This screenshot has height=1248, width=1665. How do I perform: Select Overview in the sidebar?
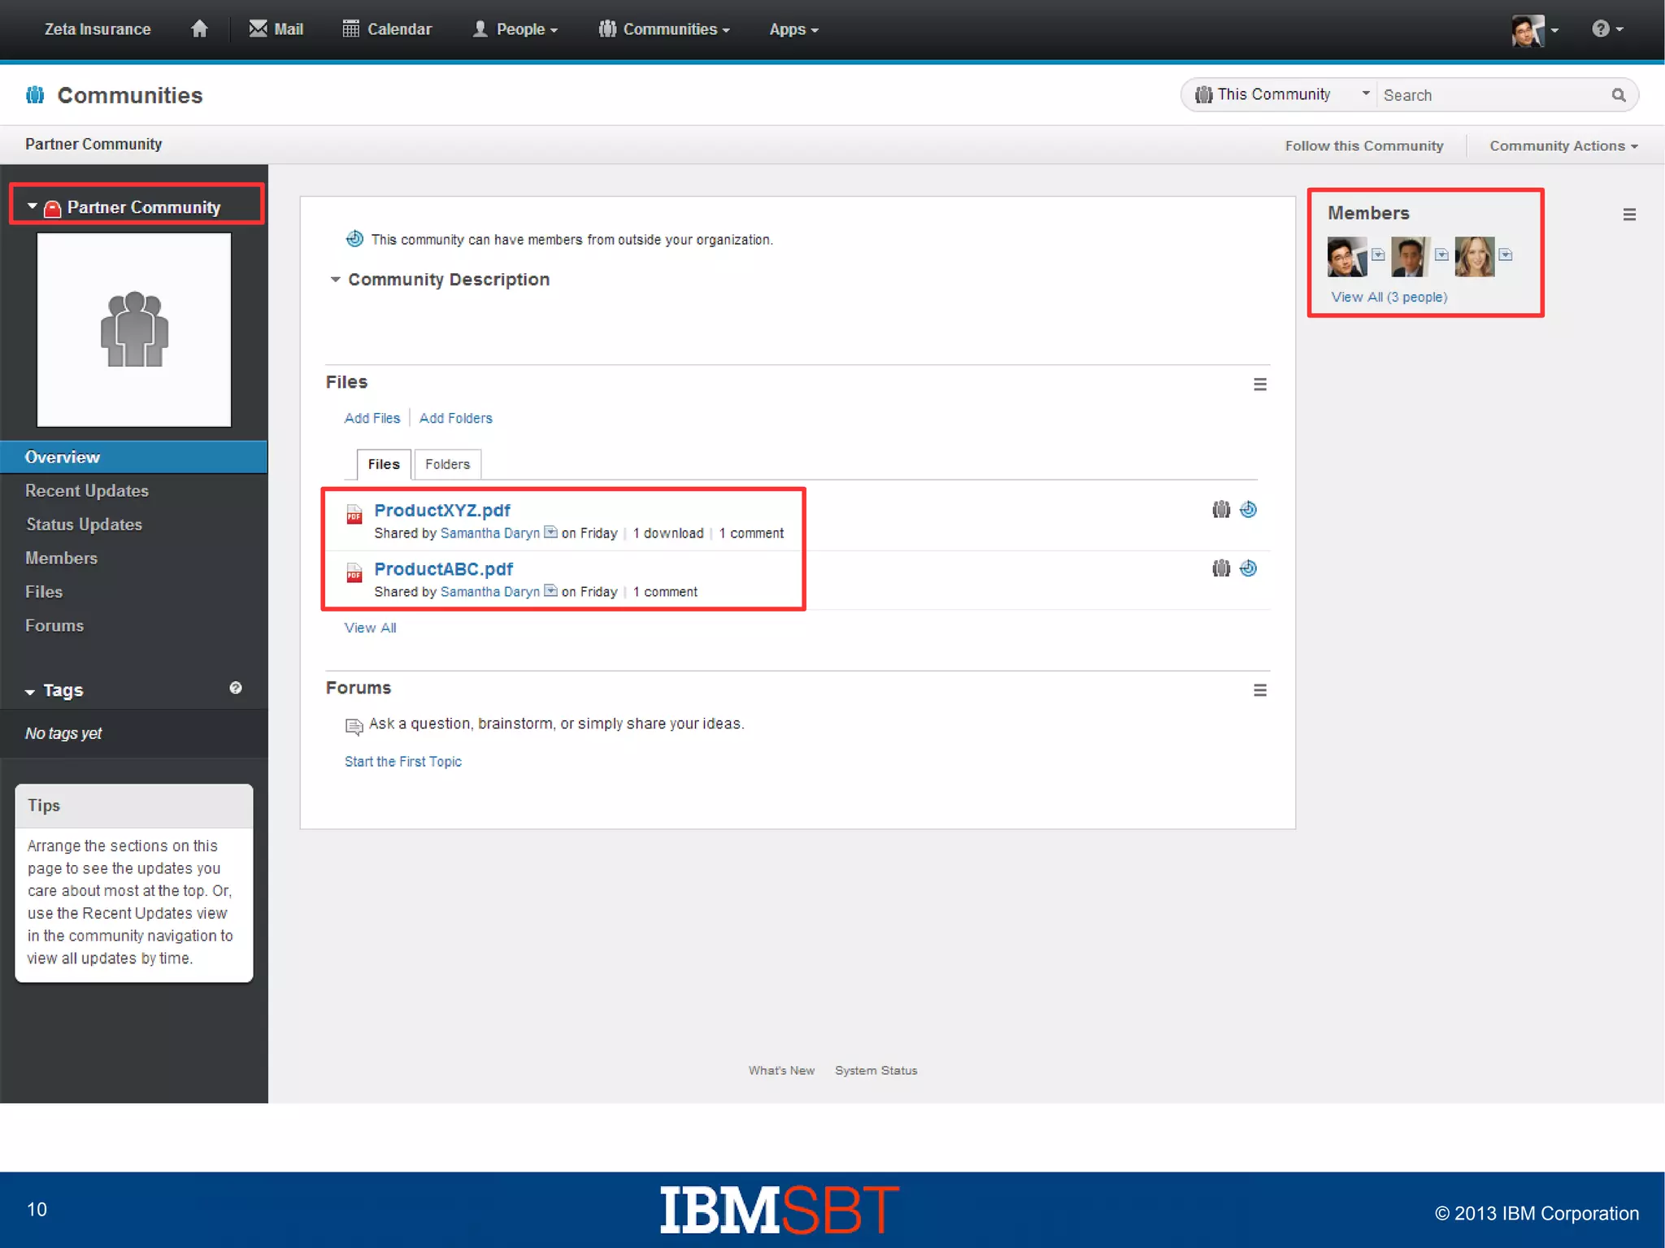click(133, 457)
